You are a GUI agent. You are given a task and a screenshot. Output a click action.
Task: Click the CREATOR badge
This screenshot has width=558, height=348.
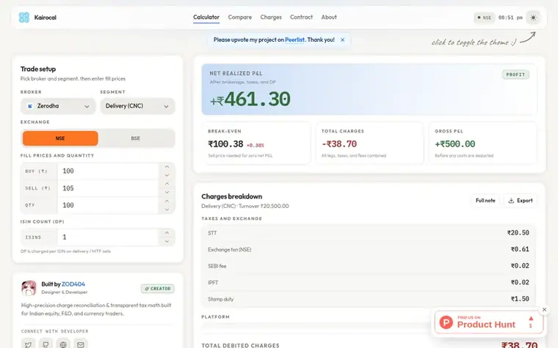tap(158, 289)
